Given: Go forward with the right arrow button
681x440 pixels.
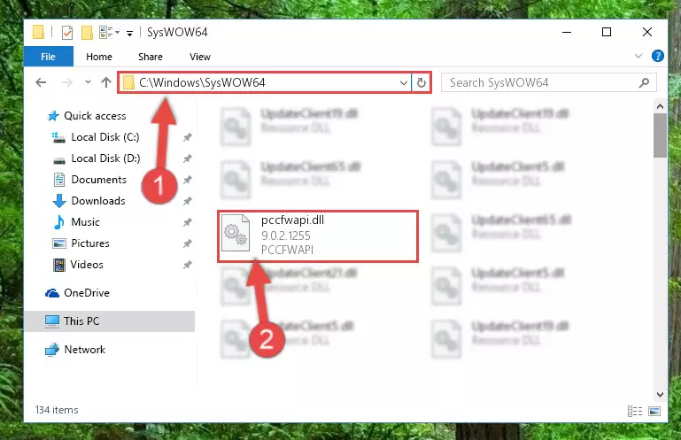Looking at the screenshot, I should [x=67, y=82].
